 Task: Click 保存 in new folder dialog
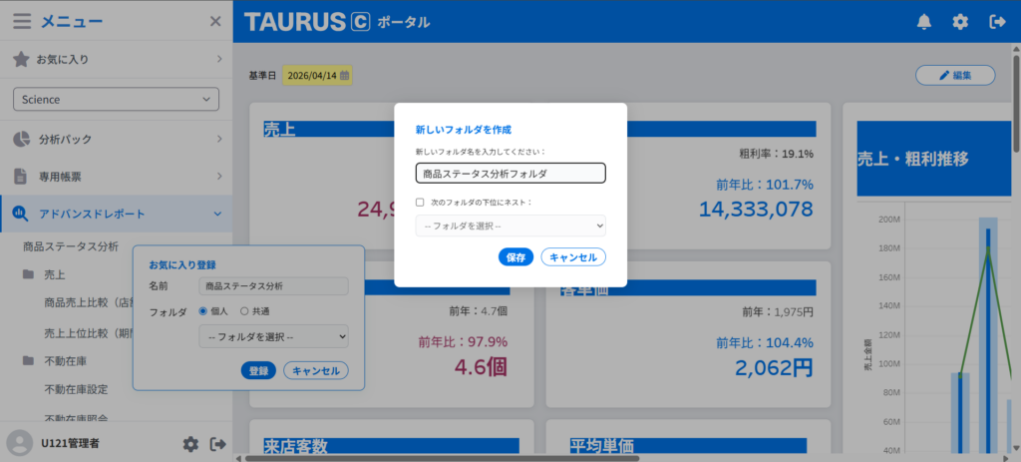point(515,257)
